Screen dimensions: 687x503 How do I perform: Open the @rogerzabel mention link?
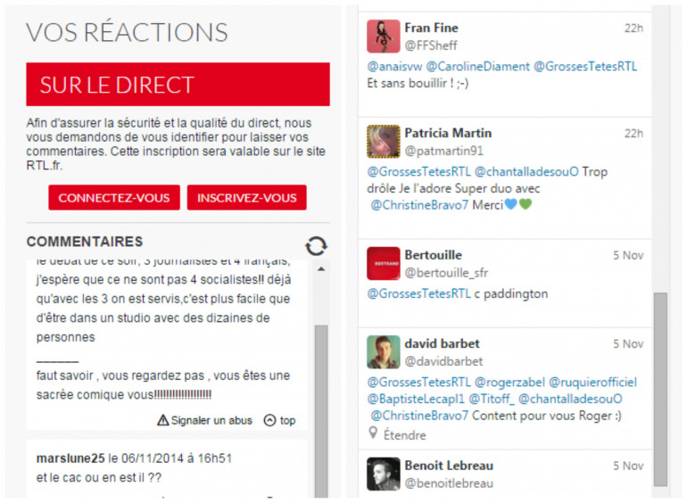point(508,382)
